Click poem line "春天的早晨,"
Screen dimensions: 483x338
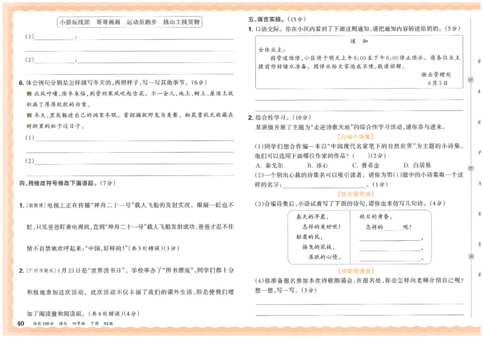[312, 217]
